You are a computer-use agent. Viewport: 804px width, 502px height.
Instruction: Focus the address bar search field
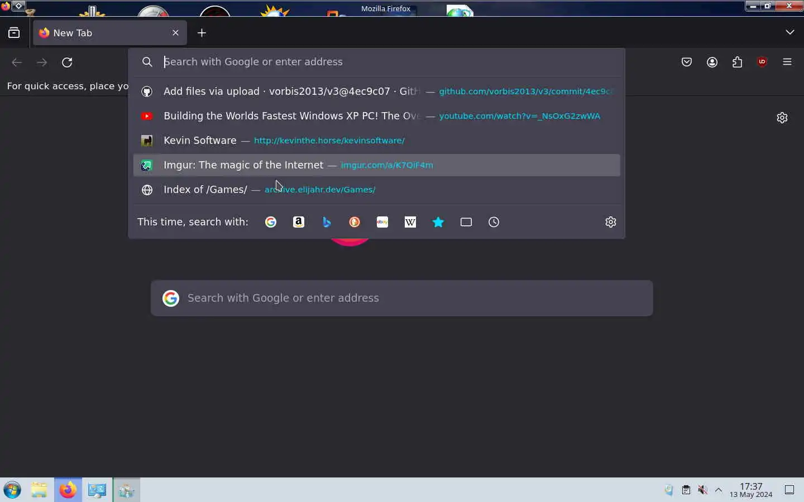tap(377, 62)
